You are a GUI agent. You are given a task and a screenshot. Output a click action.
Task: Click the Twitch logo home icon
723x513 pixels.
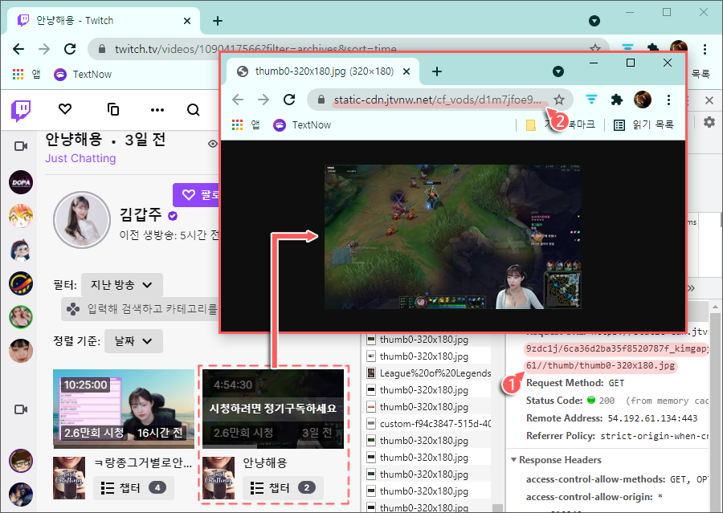point(21,110)
